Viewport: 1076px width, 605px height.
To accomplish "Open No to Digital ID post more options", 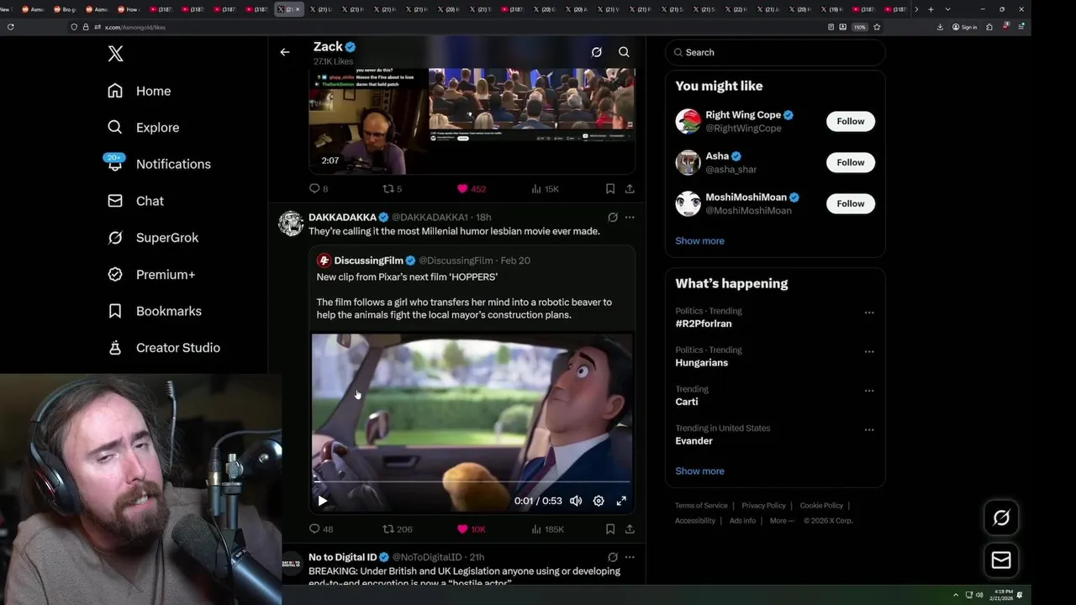I will click(630, 557).
